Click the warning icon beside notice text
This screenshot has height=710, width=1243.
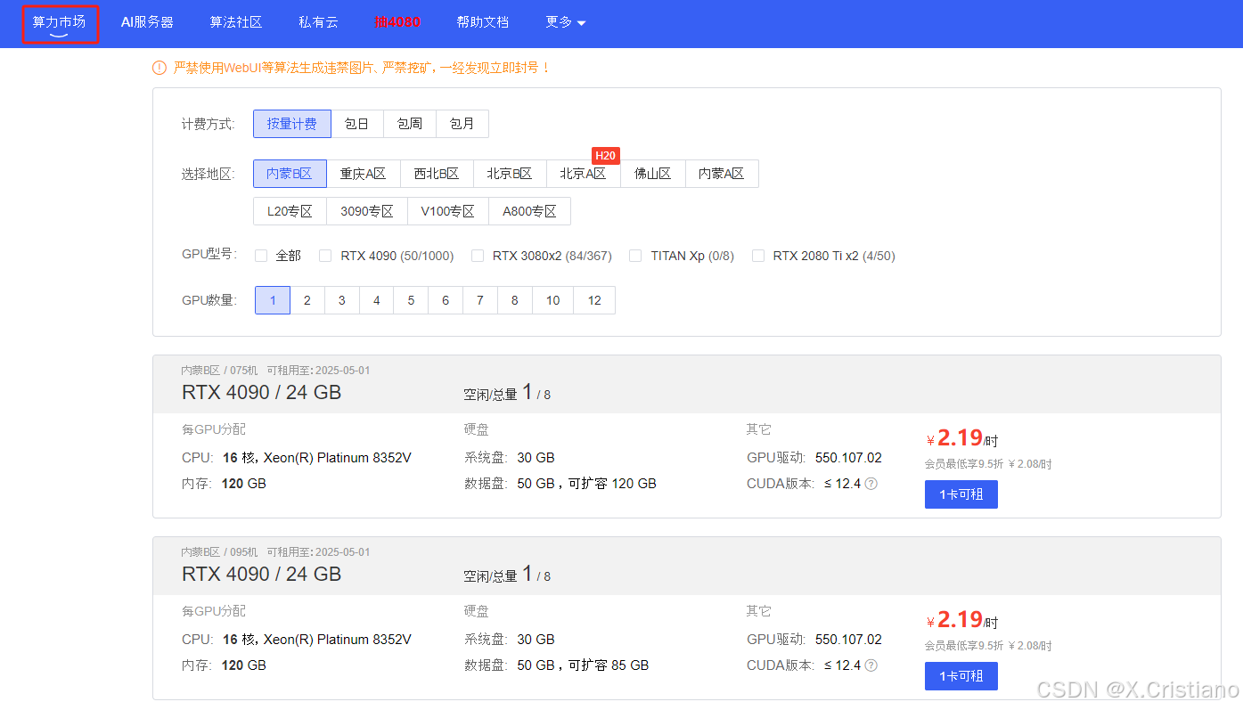coord(159,68)
